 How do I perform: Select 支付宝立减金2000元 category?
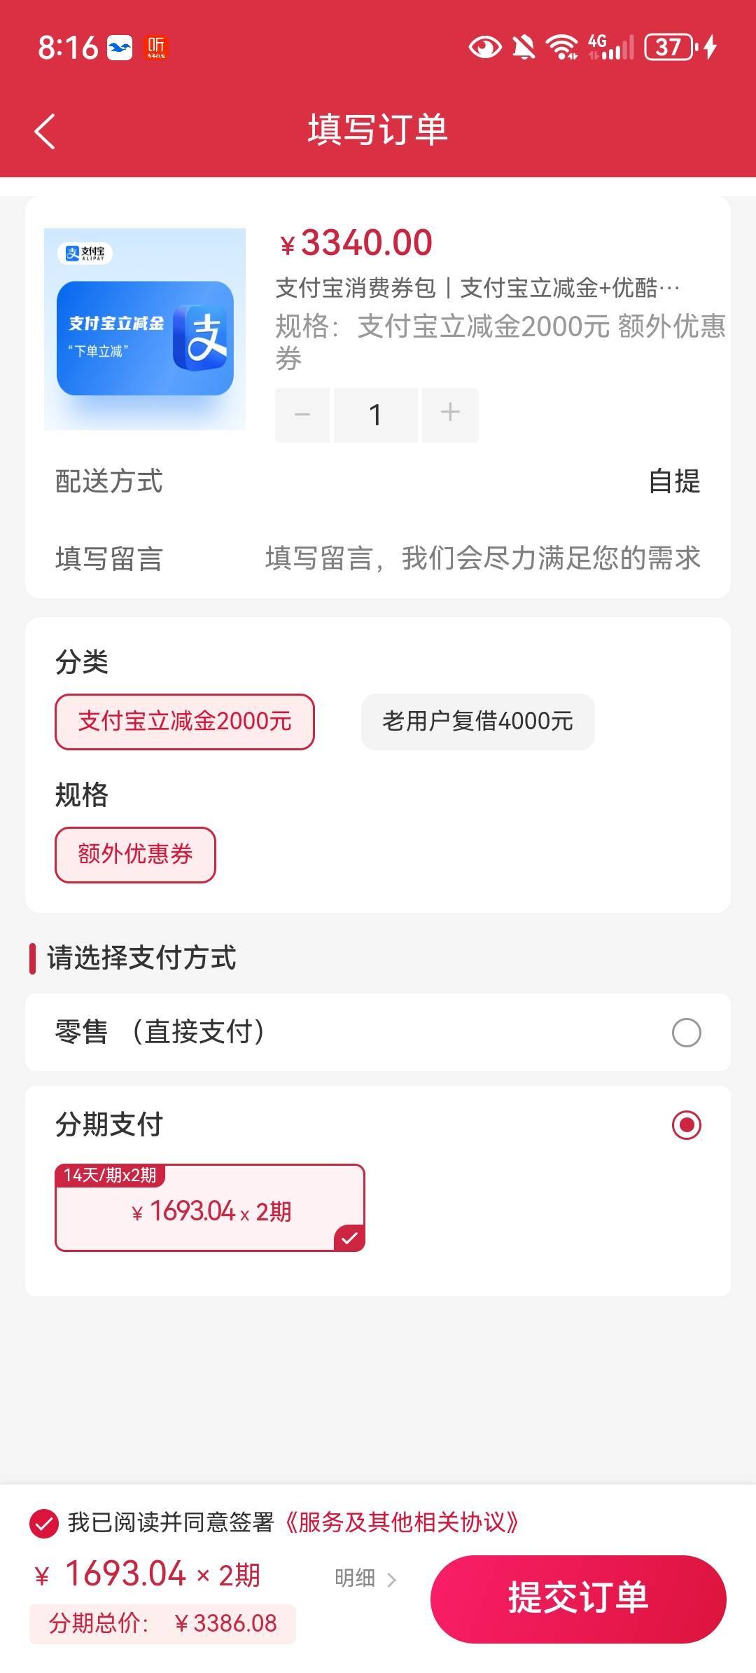pyautogui.click(x=185, y=722)
